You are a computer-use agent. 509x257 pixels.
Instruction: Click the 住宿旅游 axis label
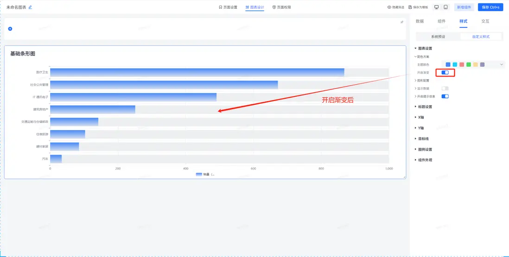pyautogui.click(x=42, y=134)
